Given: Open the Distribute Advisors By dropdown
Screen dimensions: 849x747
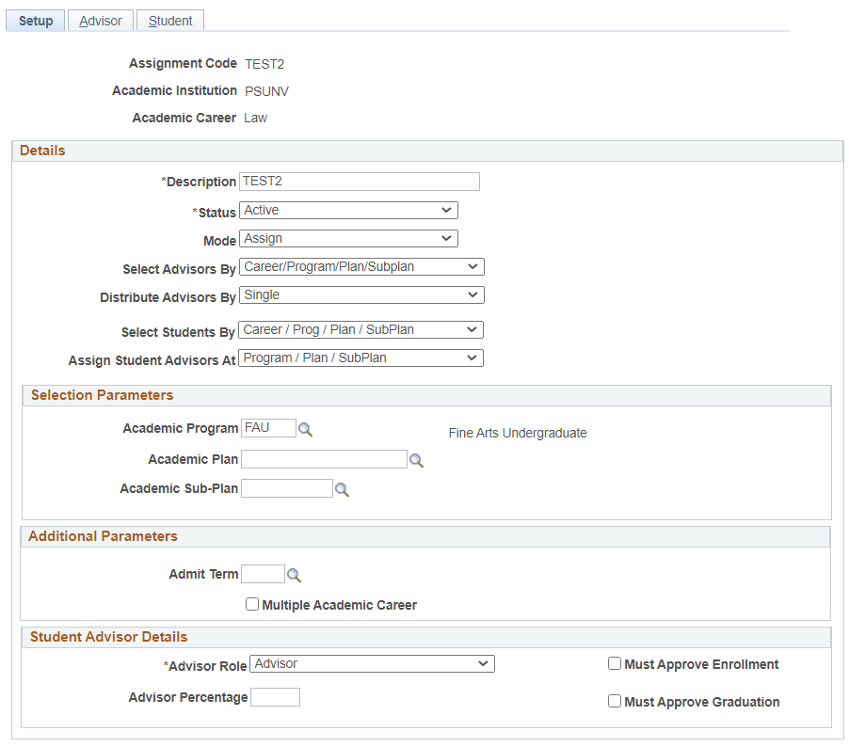Looking at the screenshot, I should point(361,294).
